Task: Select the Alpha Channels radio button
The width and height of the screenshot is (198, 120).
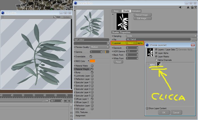Action: click(x=156, y=60)
